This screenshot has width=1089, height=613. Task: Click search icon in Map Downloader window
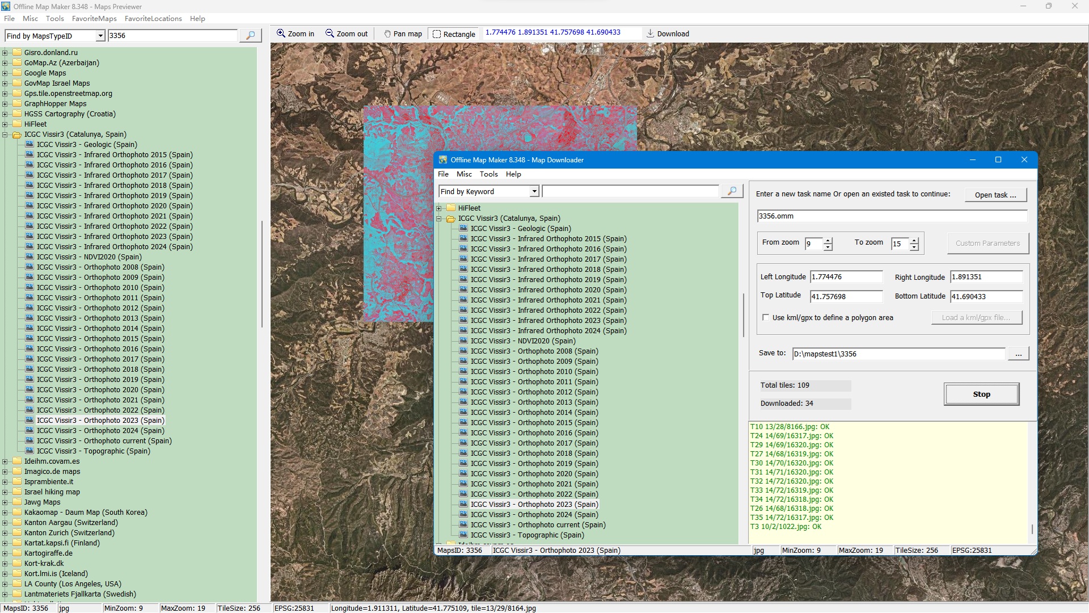coord(732,191)
